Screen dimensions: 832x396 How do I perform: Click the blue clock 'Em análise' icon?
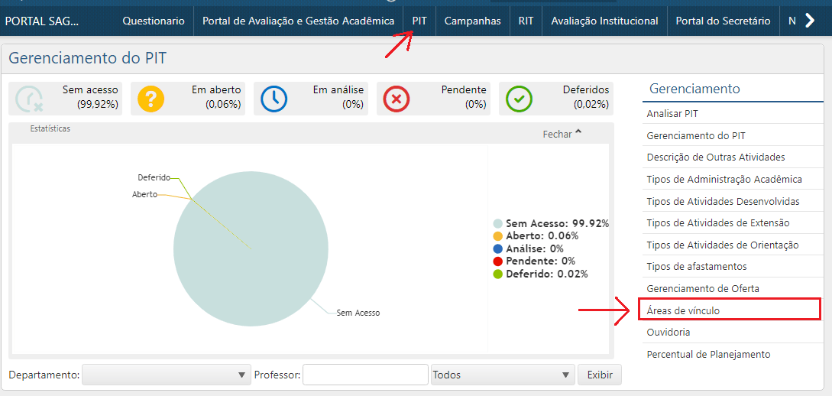tap(274, 99)
